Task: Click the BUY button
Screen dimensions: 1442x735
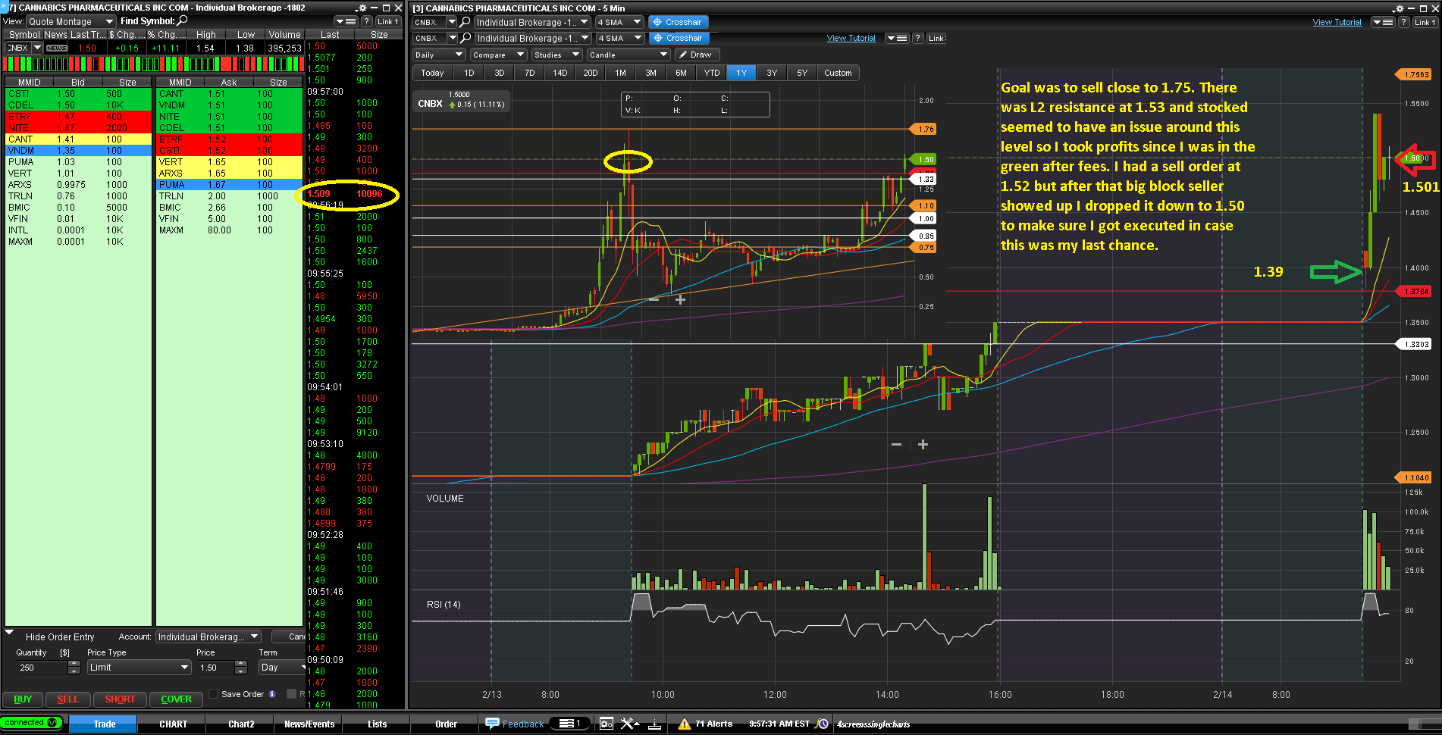Action: (23, 699)
